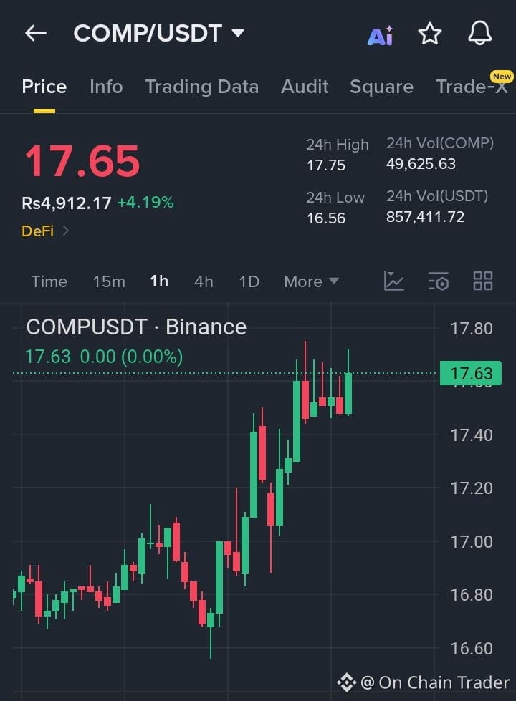Tap the 17.63 0.00 (0.00%) chart readout
516x701 pixels.
coord(104,357)
